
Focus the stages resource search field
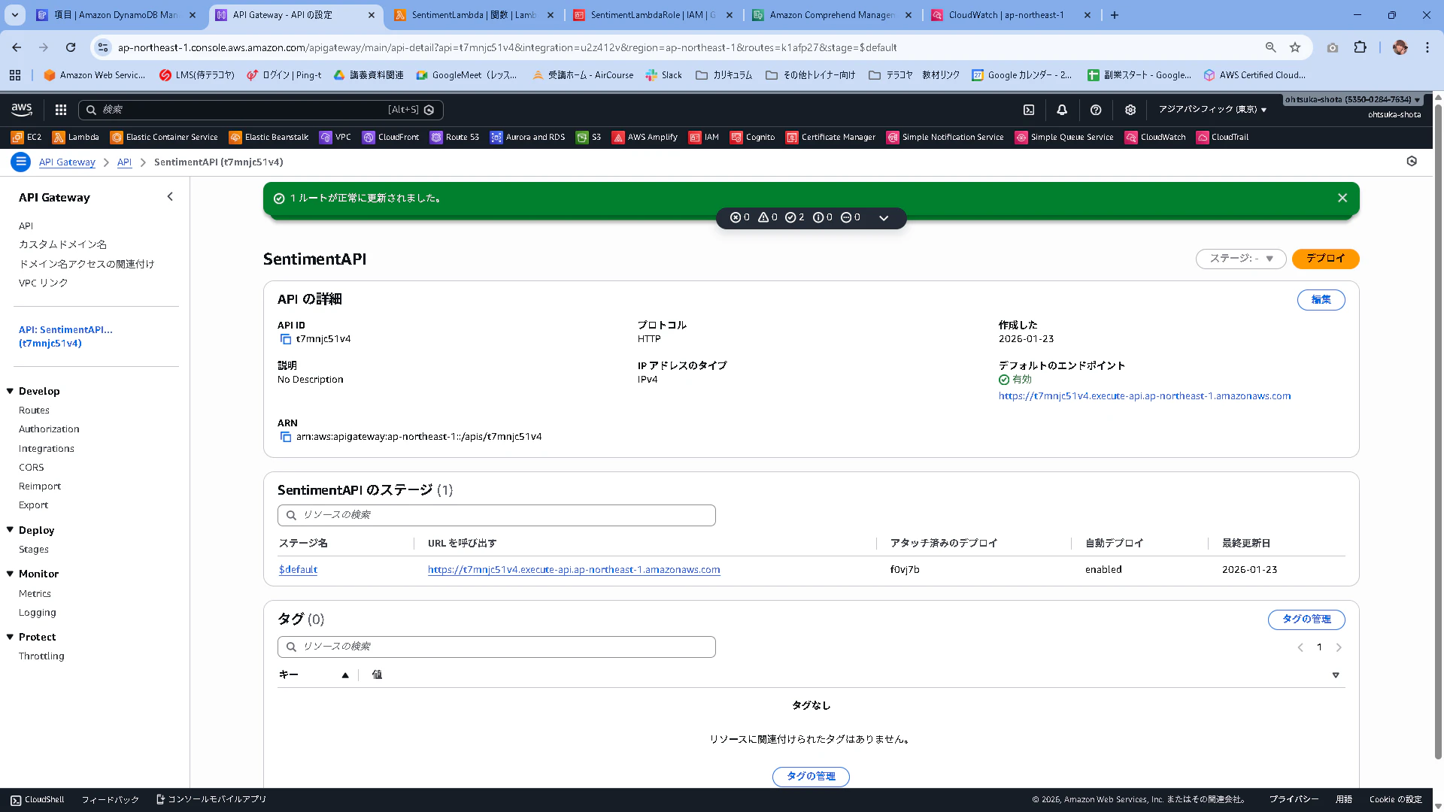[496, 515]
